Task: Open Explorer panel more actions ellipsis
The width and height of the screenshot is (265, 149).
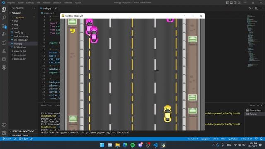Action: [x=34, y=8]
